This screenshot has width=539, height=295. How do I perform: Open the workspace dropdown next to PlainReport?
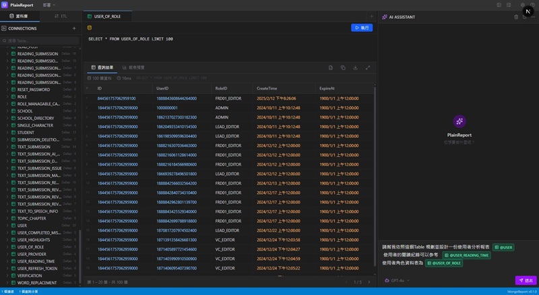tap(49, 5)
